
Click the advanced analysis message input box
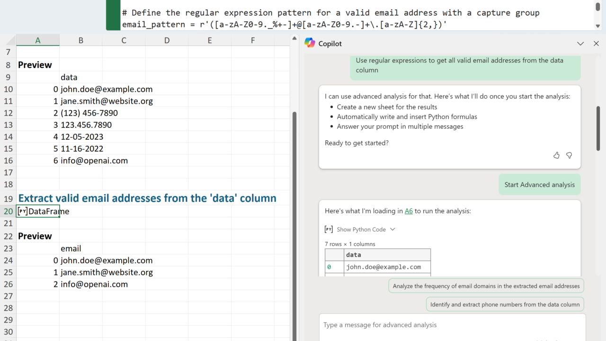coord(452,325)
